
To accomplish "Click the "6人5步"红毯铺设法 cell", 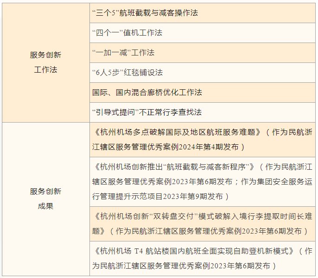I will (203, 73).
